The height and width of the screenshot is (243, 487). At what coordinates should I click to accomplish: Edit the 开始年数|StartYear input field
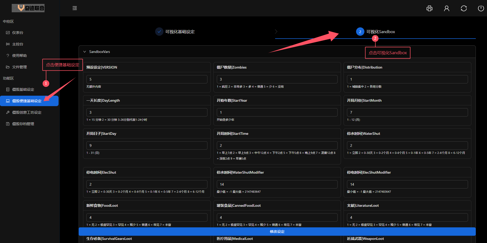point(277,112)
